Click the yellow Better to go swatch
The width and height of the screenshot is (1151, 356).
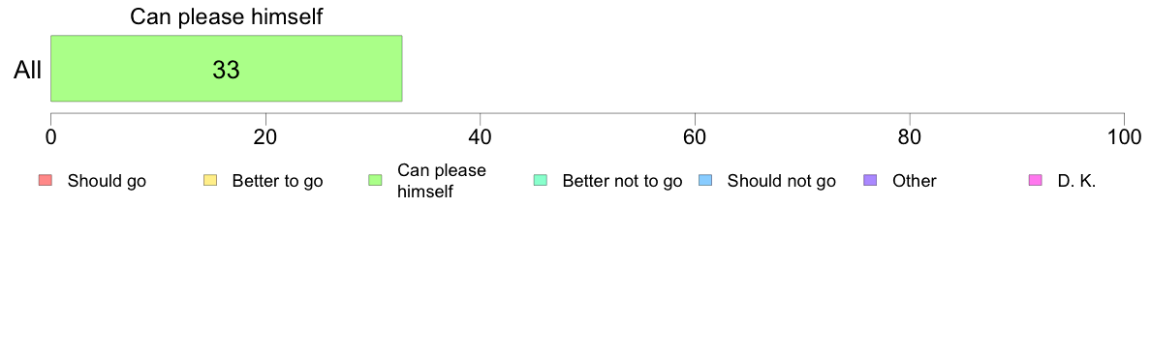[209, 181]
